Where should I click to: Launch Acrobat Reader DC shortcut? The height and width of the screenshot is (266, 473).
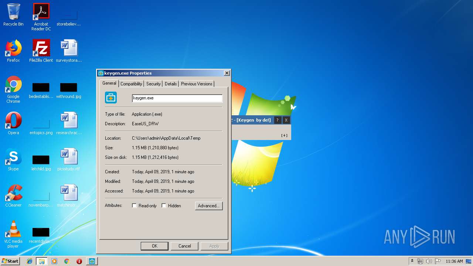41,17
